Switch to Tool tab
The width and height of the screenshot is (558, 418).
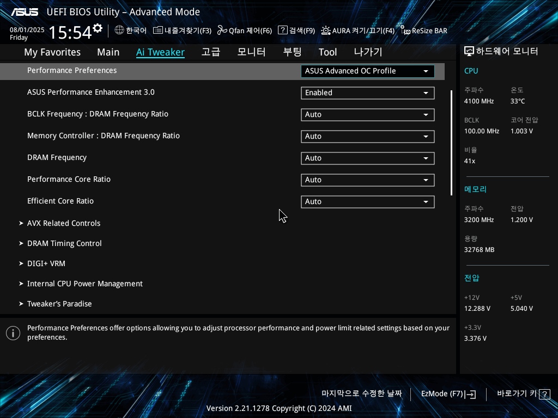[327, 52]
